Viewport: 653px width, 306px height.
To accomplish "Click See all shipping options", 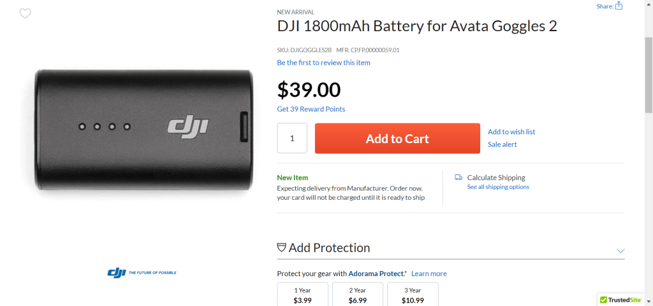I will (497, 187).
